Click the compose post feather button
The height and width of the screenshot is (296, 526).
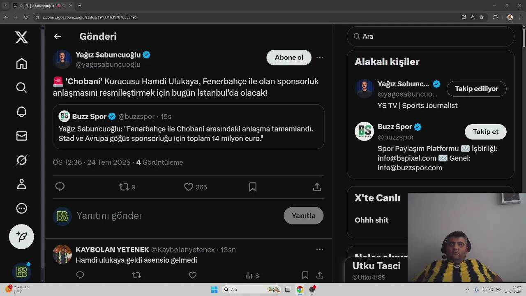(21, 236)
